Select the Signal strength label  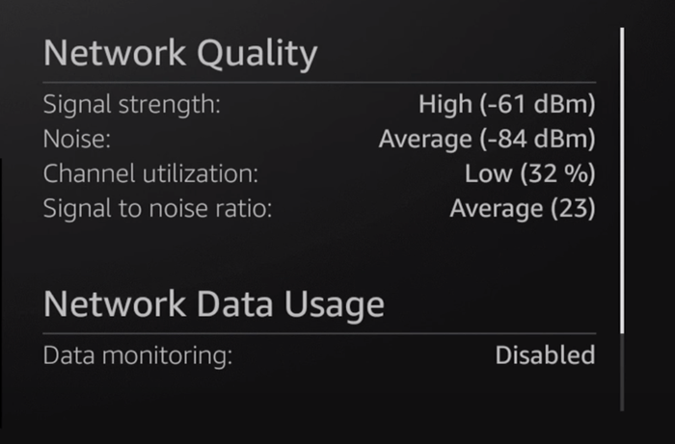pyautogui.click(x=132, y=104)
